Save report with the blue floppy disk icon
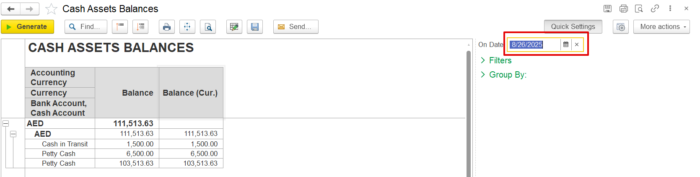 pos(255,27)
